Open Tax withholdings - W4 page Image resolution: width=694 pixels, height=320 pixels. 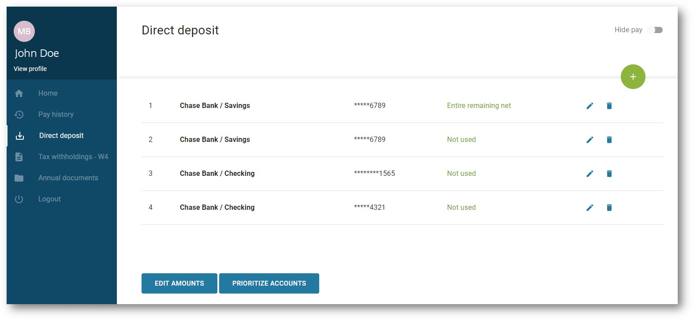pos(73,157)
